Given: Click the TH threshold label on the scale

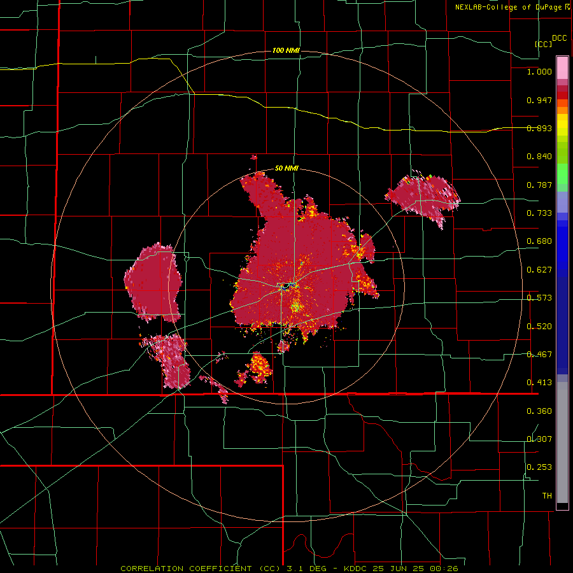Looking at the screenshot, I should (x=547, y=496).
